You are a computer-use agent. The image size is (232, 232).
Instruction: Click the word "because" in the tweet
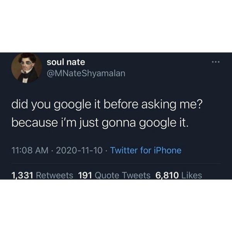pos(34,123)
